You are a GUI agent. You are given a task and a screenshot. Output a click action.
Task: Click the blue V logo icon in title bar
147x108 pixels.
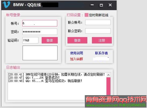[6, 5]
